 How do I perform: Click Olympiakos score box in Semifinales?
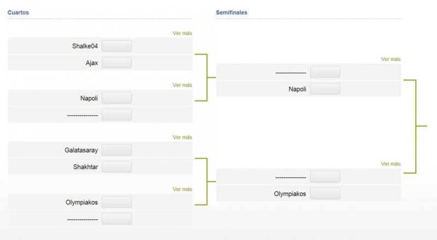(325, 194)
